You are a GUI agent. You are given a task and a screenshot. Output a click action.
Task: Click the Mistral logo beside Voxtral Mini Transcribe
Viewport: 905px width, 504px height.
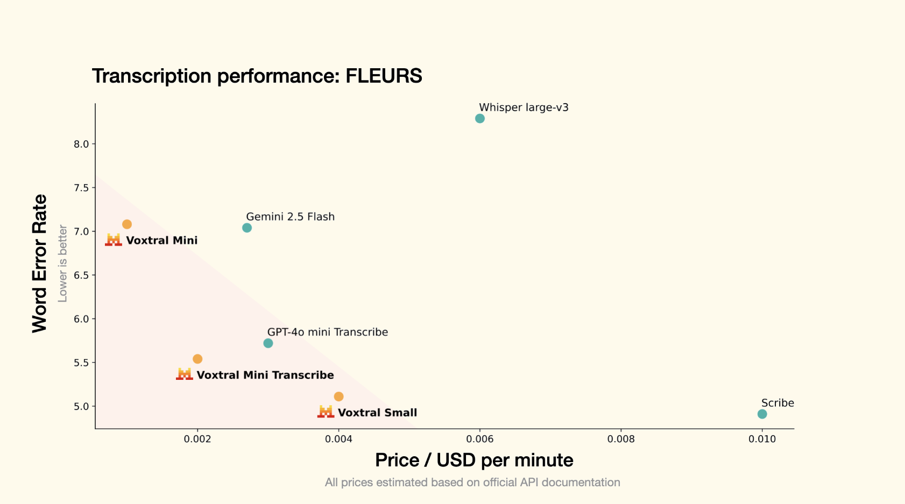coord(185,374)
